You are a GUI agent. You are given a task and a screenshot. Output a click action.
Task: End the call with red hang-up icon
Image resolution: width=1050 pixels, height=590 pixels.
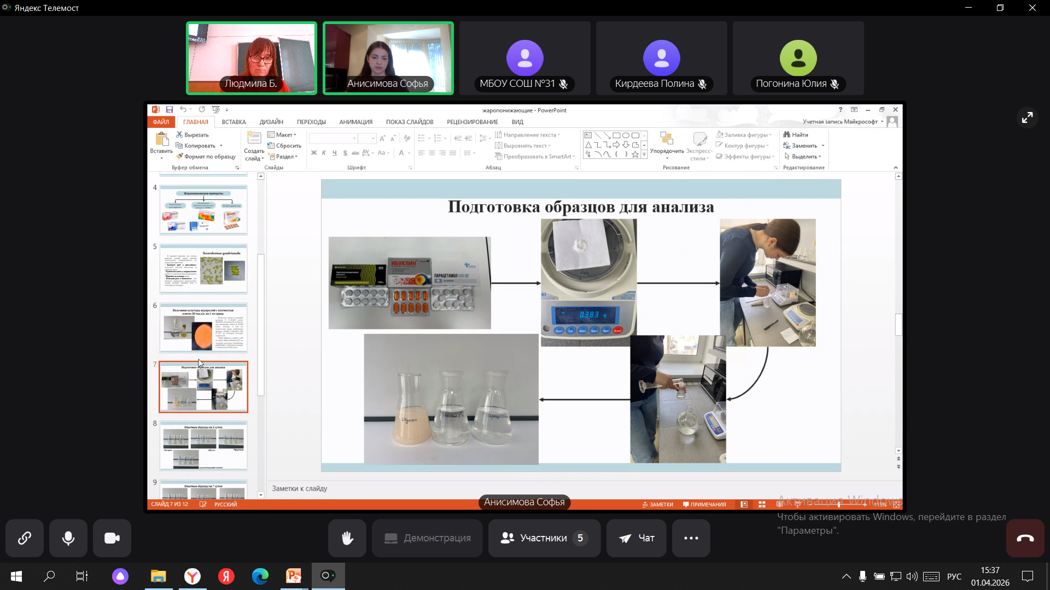point(1025,538)
